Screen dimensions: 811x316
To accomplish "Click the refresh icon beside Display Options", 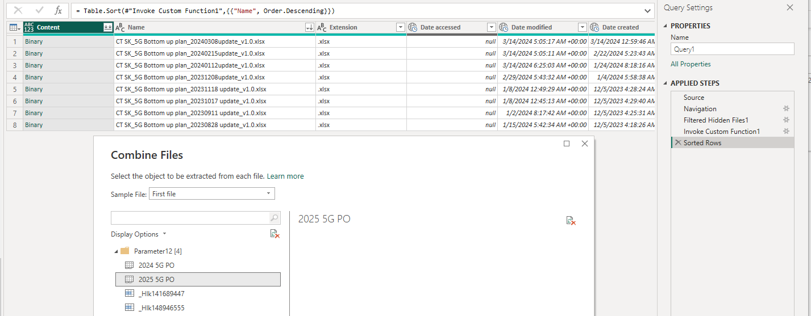I will pos(275,234).
